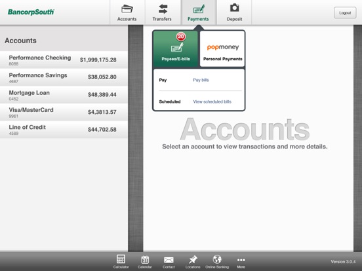Open the red 20 notification badge

pyautogui.click(x=181, y=37)
